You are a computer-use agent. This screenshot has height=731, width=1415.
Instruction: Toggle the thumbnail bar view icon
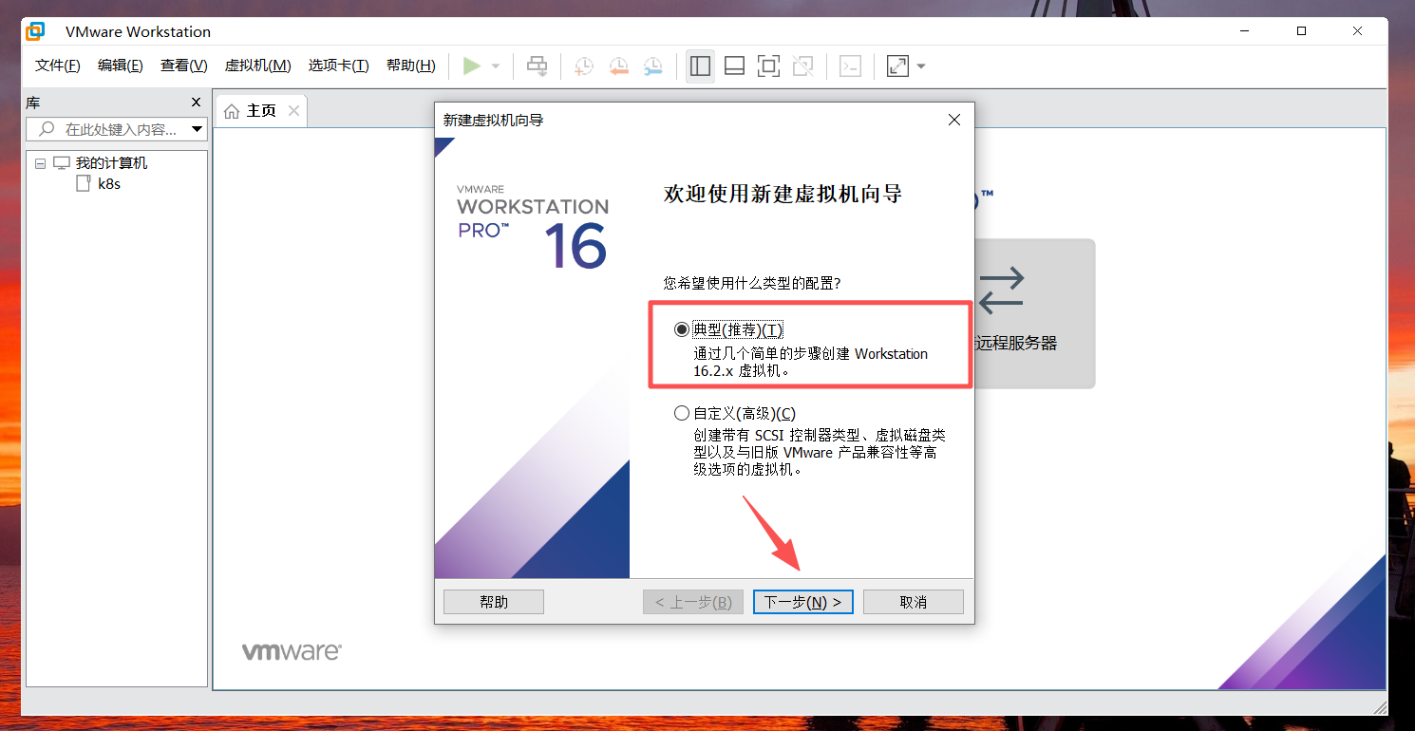(x=734, y=66)
